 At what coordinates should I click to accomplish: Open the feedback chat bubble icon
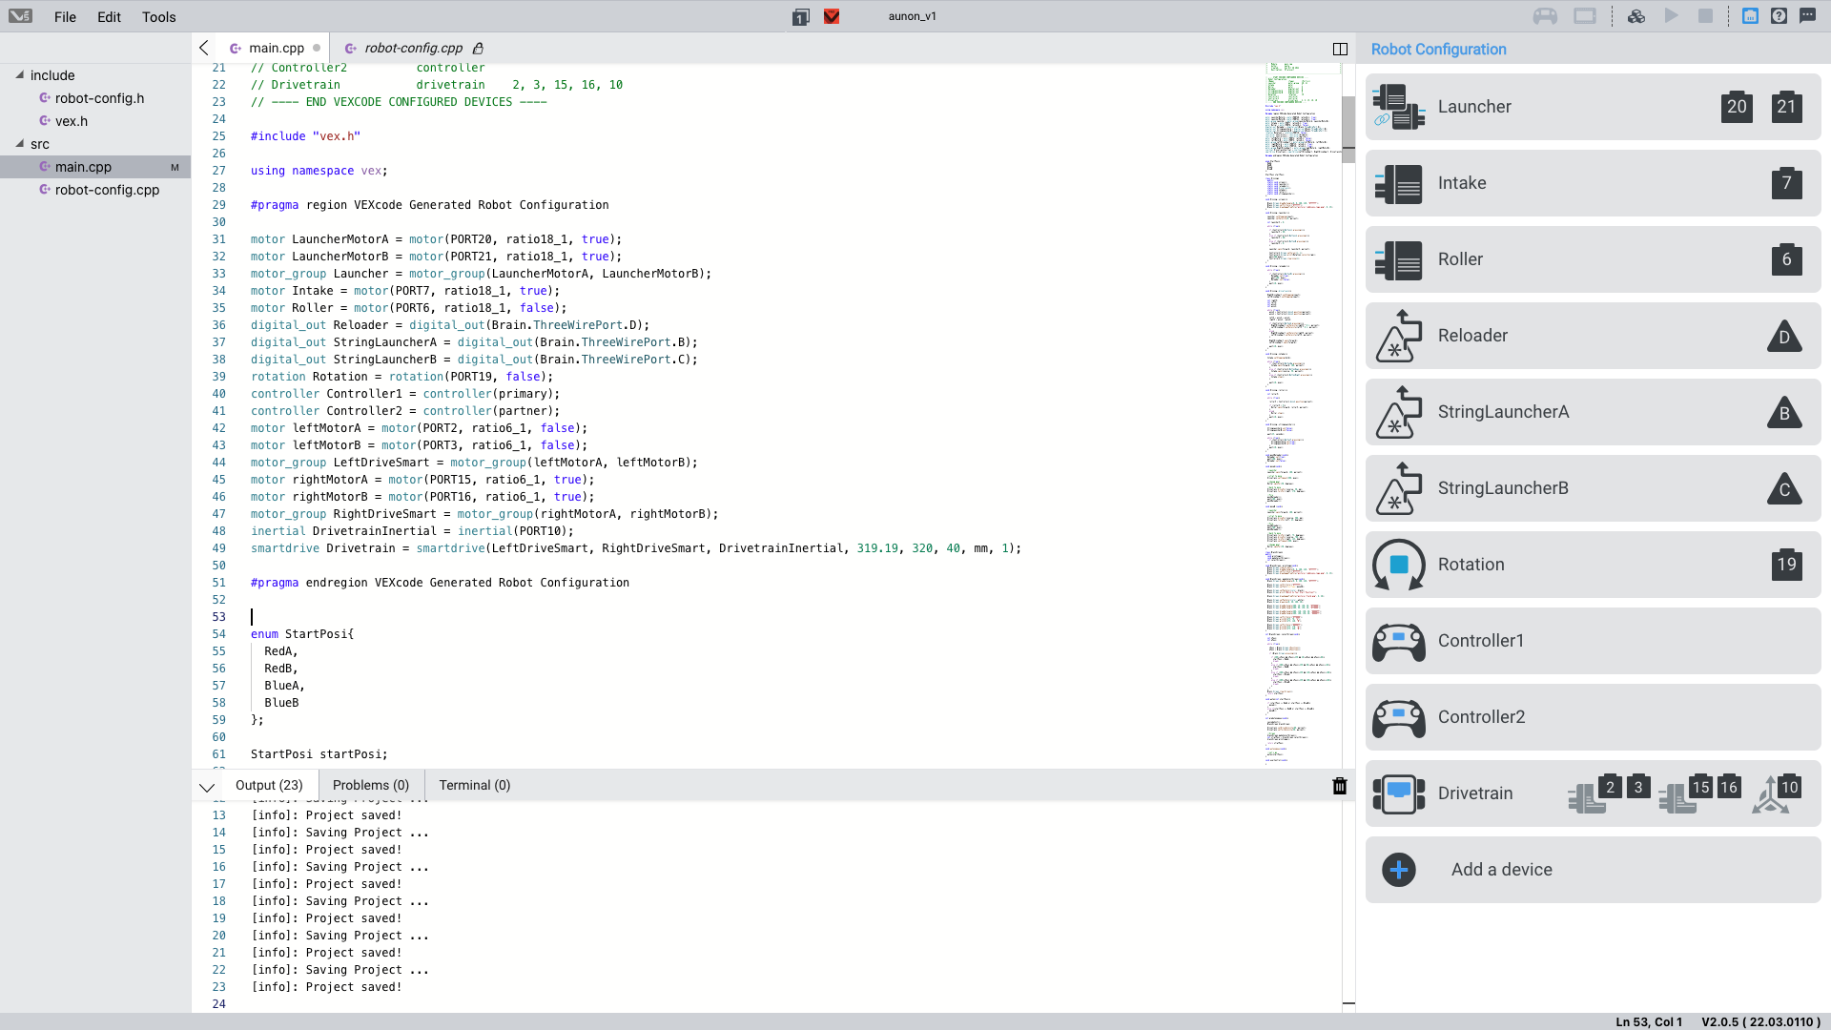click(1807, 16)
